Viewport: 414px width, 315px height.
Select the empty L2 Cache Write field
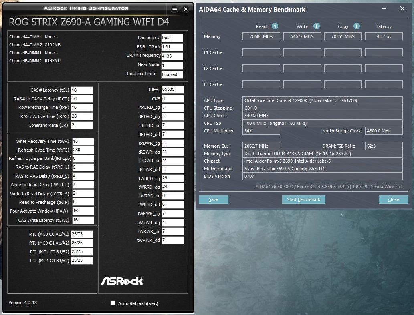(x=302, y=68)
